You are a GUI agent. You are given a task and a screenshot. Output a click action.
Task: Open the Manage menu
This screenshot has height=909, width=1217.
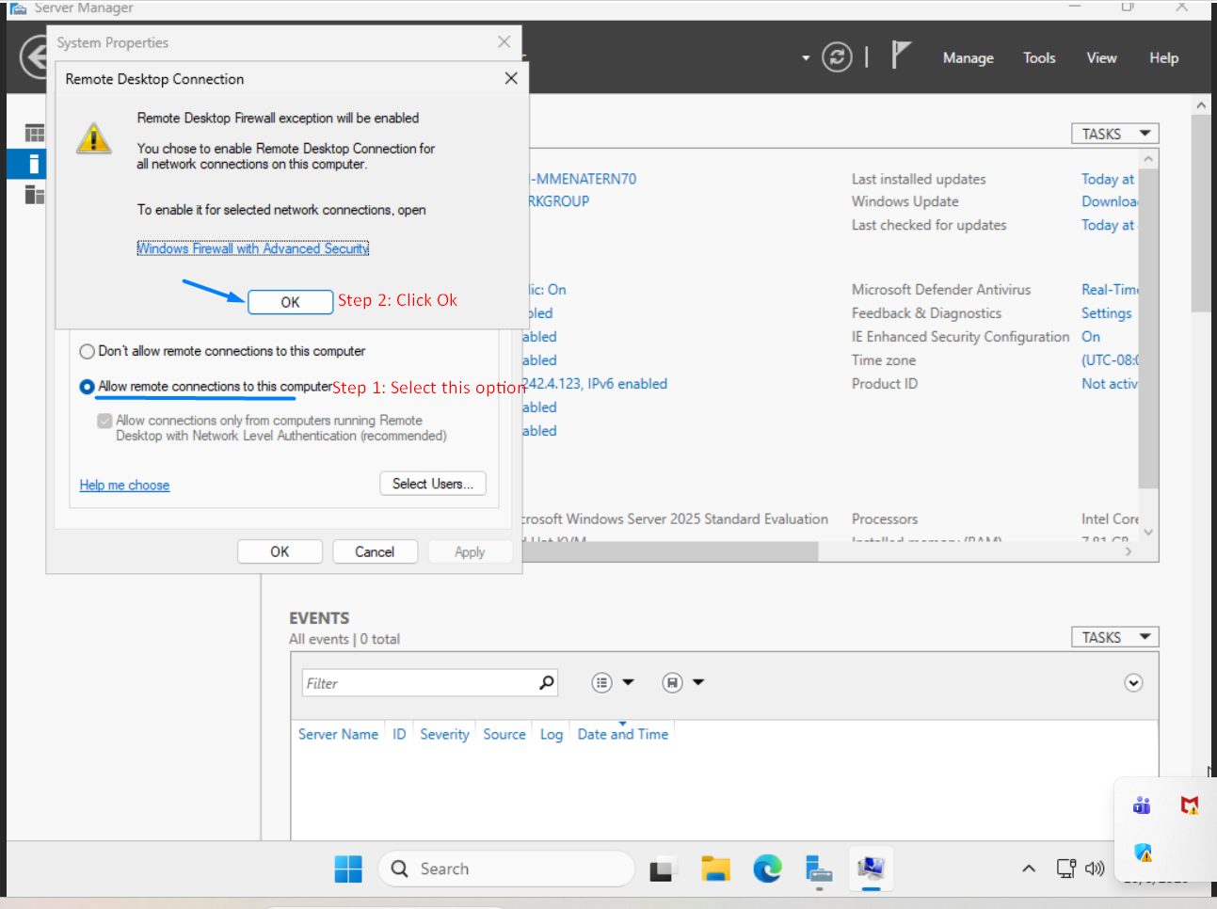[x=969, y=58]
